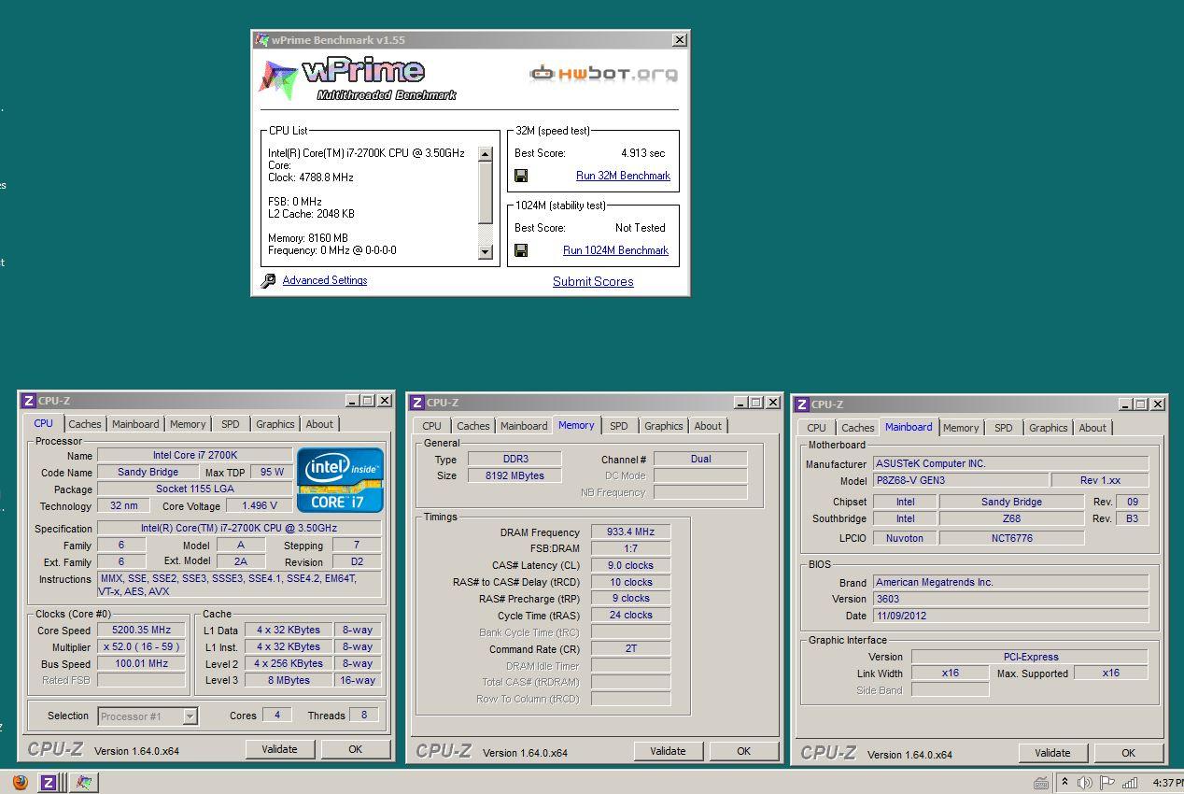This screenshot has height=794, width=1184.
Task: Click the save icon under 1024M stability test
Action: [x=521, y=250]
